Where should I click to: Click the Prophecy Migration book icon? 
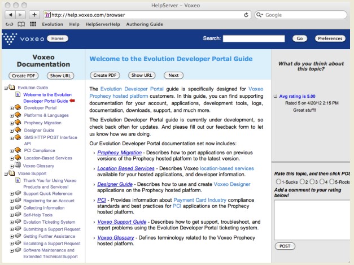coord(18,122)
